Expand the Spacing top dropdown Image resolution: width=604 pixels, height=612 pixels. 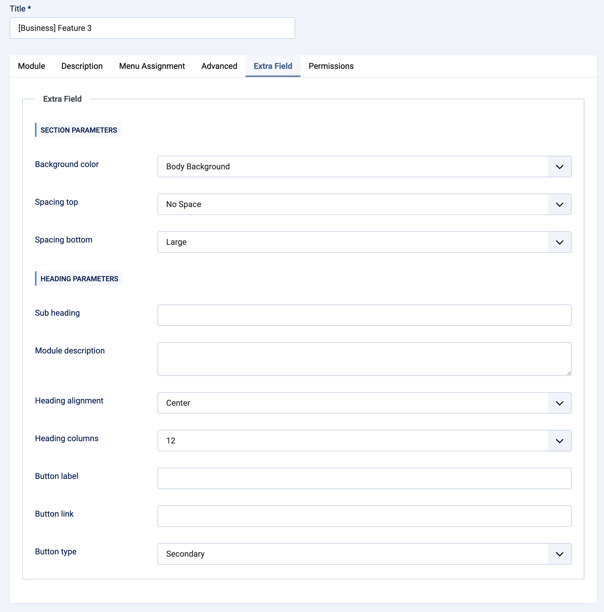364,204
